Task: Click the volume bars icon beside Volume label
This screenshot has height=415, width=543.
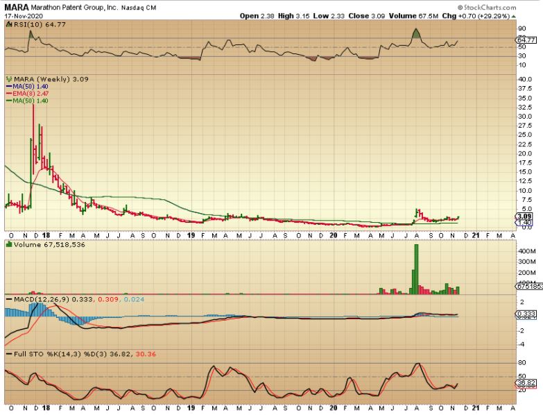Action: click(x=9, y=244)
